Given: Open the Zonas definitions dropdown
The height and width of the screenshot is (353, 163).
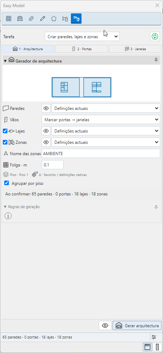Looking at the screenshot, I should point(106,142).
